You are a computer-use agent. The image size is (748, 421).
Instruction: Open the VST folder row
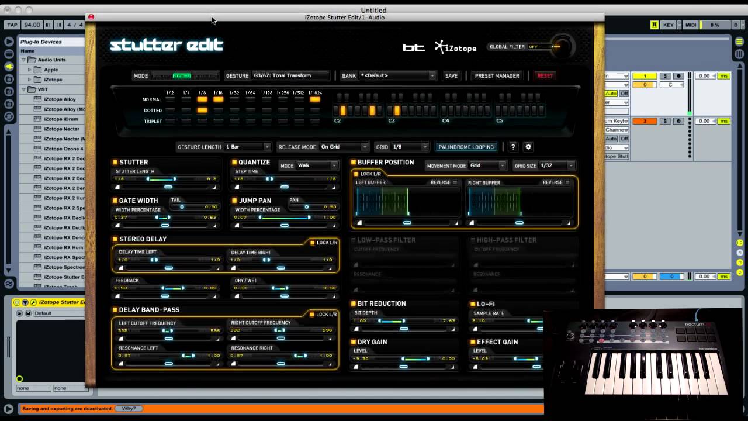pyautogui.click(x=53, y=89)
